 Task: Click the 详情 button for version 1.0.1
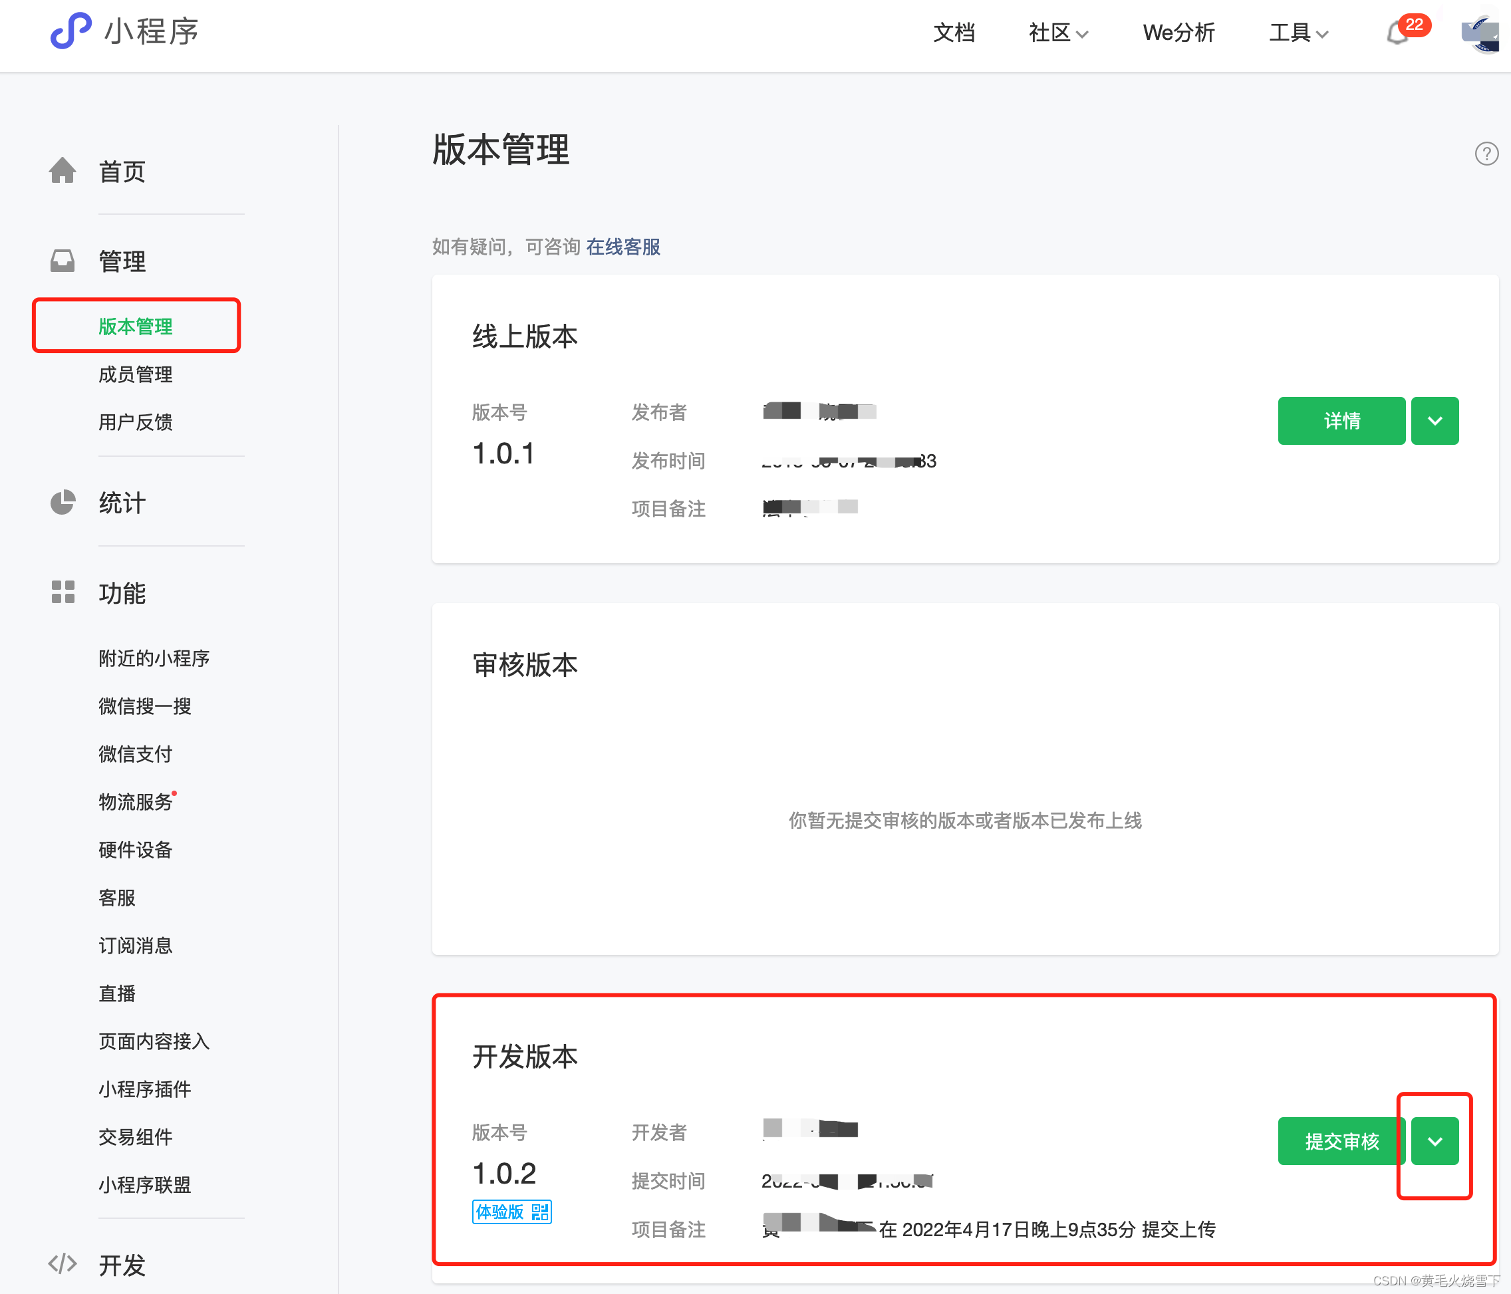[x=1341, y=421]
